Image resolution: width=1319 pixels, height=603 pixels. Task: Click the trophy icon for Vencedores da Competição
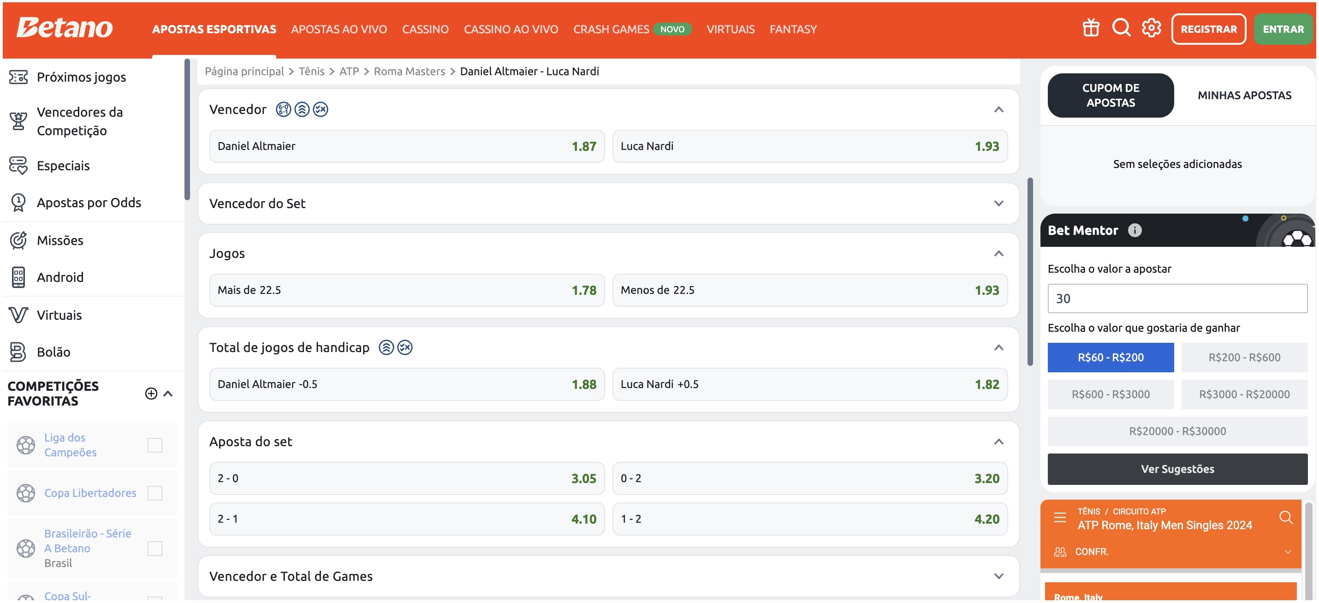tap(18, 121)
